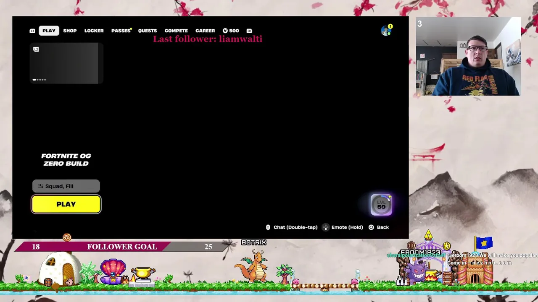Open the LOCKER tab
Viewport: 538px width, 302px height.
coord(94,31)
